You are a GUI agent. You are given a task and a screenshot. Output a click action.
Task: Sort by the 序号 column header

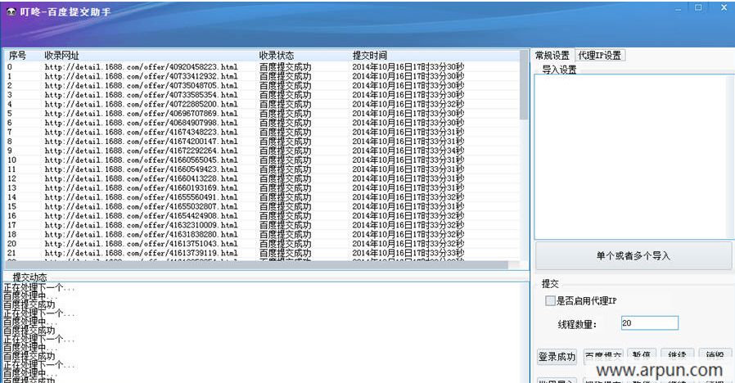[17, 55]
